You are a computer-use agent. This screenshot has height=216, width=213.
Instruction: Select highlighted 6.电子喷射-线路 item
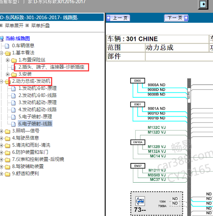tap(35, 124)
